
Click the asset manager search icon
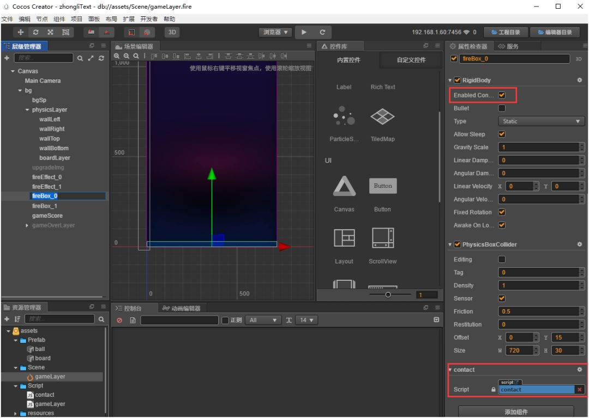pos(101,319)
